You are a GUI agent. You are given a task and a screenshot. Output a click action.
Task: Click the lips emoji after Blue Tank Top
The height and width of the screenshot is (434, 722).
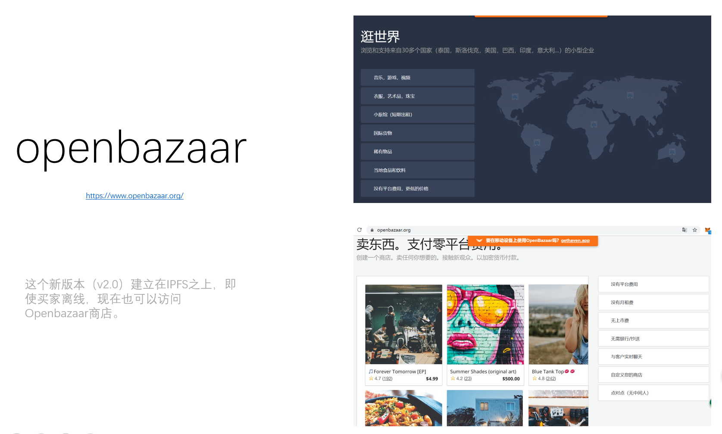pos(569,372)
